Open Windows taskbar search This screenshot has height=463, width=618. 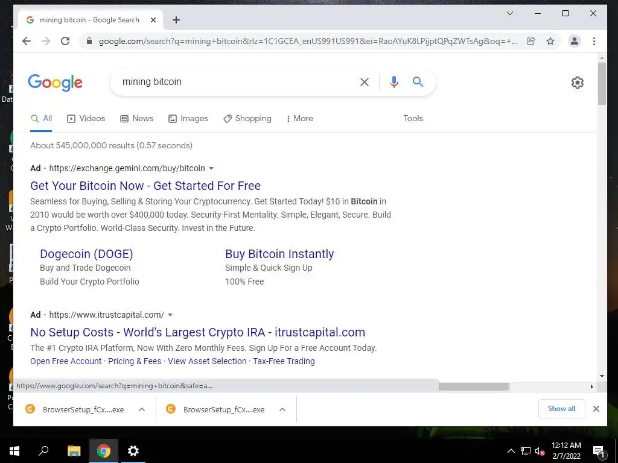(x=43, y=451)
